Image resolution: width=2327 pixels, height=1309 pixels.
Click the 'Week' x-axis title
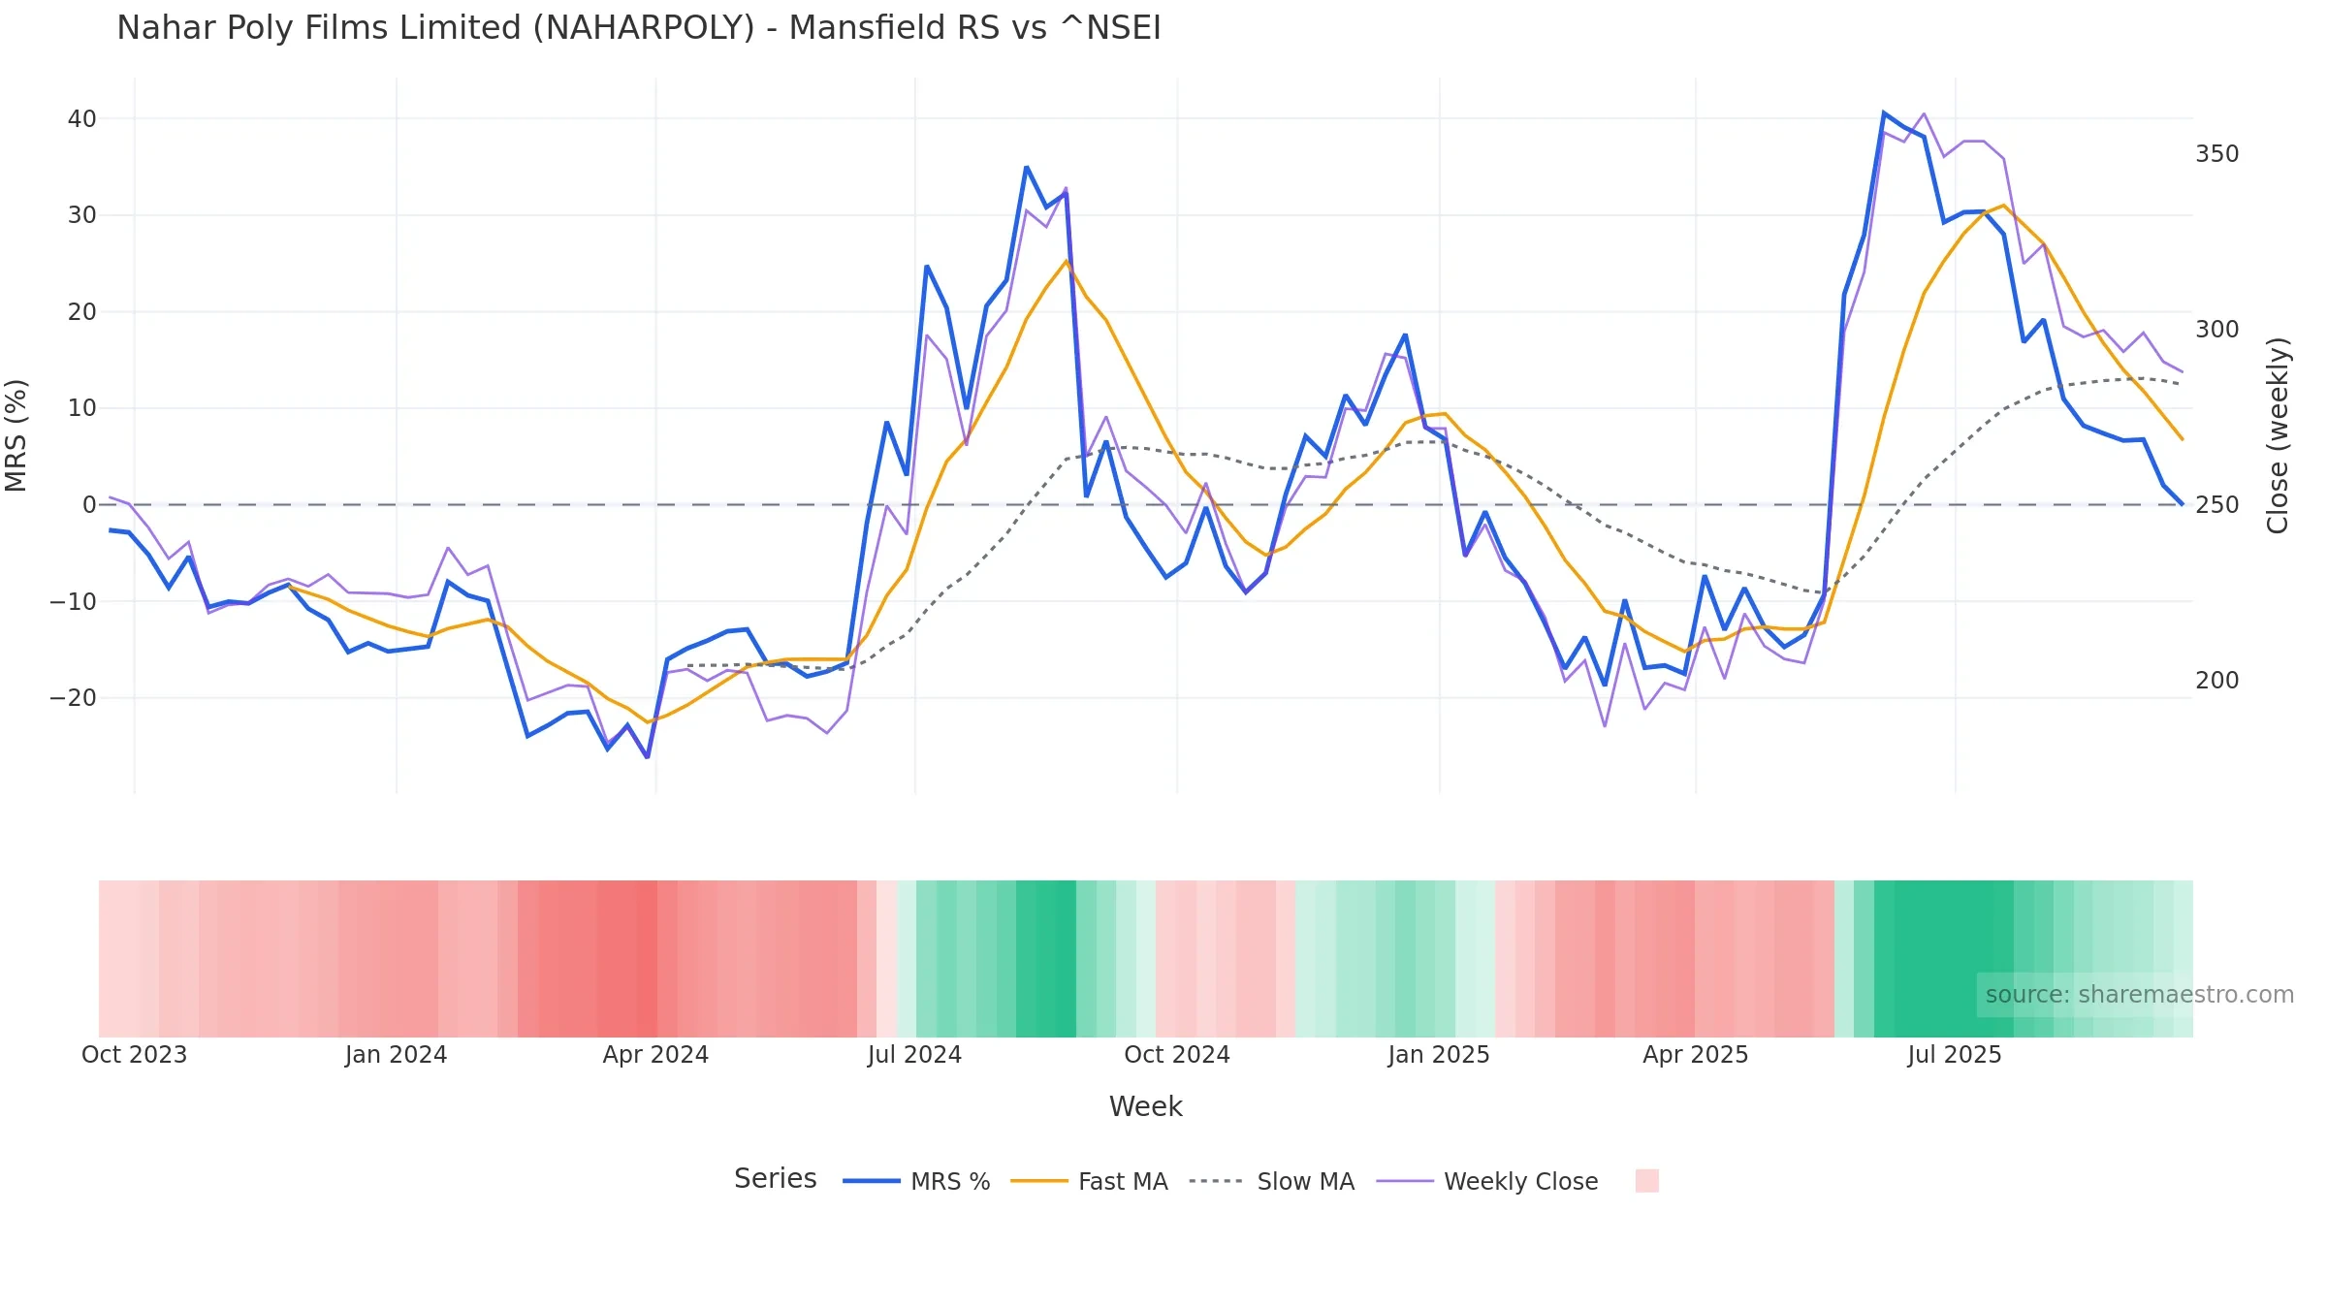pos(1145,1107)
